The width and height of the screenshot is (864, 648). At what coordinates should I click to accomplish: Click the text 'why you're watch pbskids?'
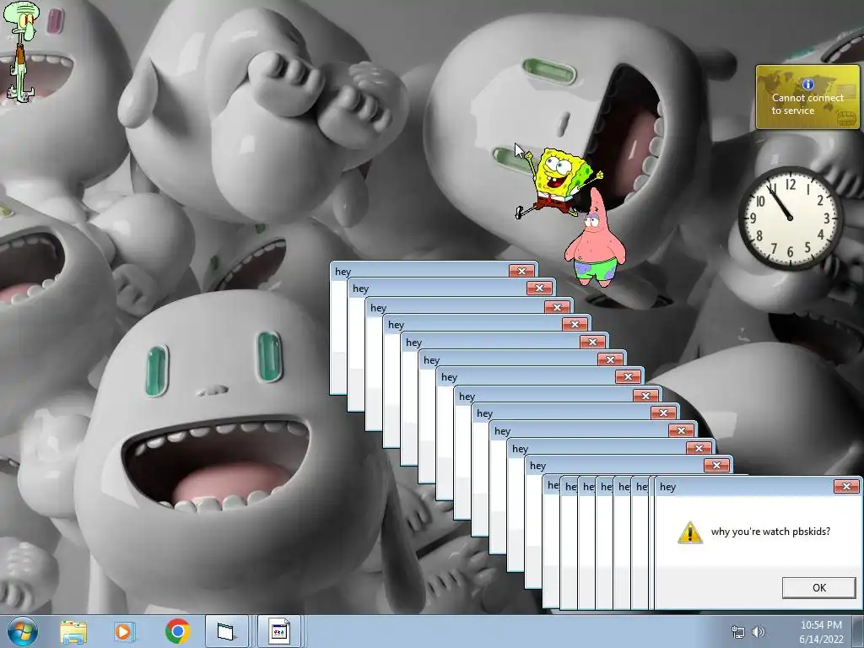point(770,532)
